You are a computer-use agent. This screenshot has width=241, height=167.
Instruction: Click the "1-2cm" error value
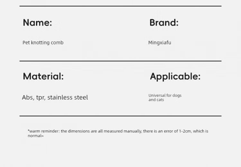tap(185, 131)
